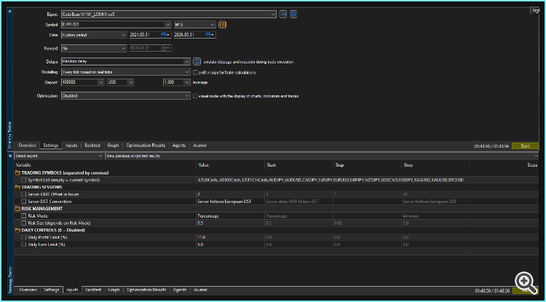Tick the Risk Size checkbox
546x302 pixels.
[x=24, y=223]
